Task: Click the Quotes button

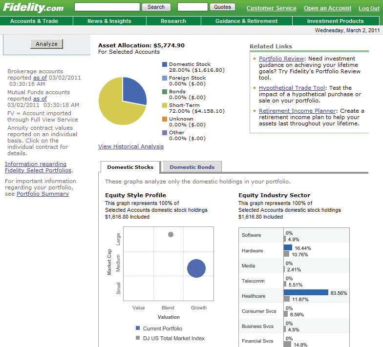Action: point(223,7)
